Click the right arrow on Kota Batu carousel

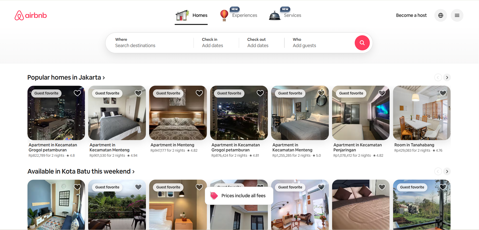(447, 171)
